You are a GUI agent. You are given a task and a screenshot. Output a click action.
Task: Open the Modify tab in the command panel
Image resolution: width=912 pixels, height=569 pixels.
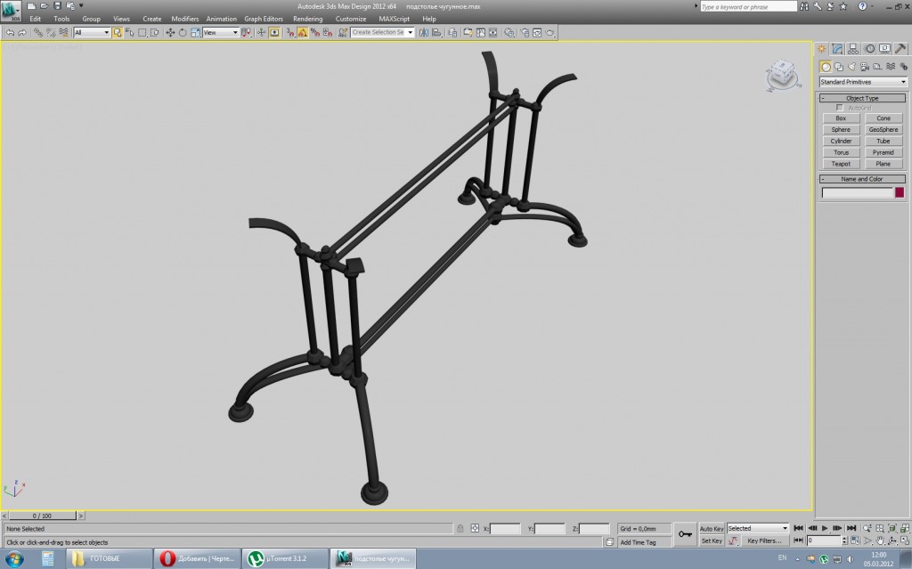[837, 49]
